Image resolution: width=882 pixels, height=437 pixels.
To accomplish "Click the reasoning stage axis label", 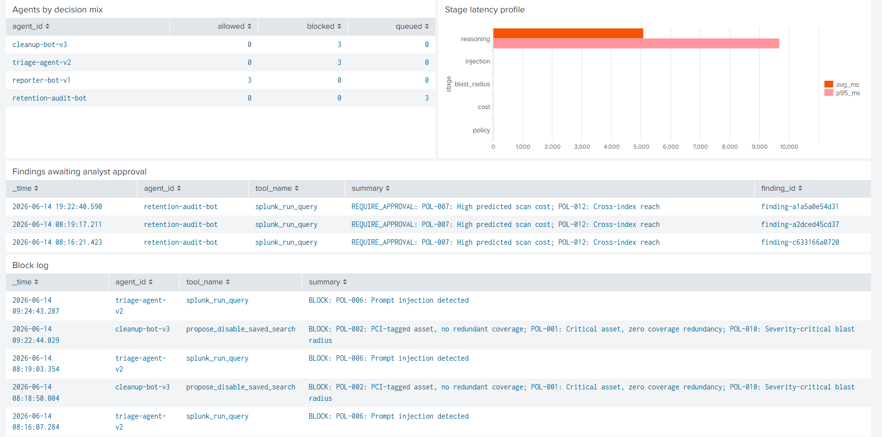I will (x=475, y=39).
